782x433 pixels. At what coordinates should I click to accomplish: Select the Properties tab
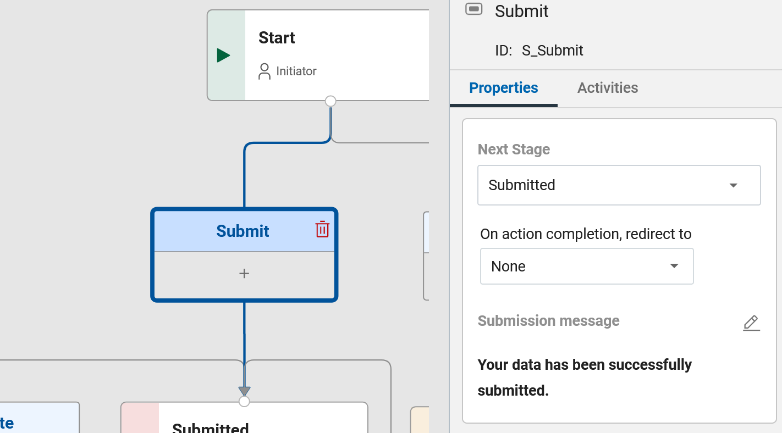pos(503,88)
